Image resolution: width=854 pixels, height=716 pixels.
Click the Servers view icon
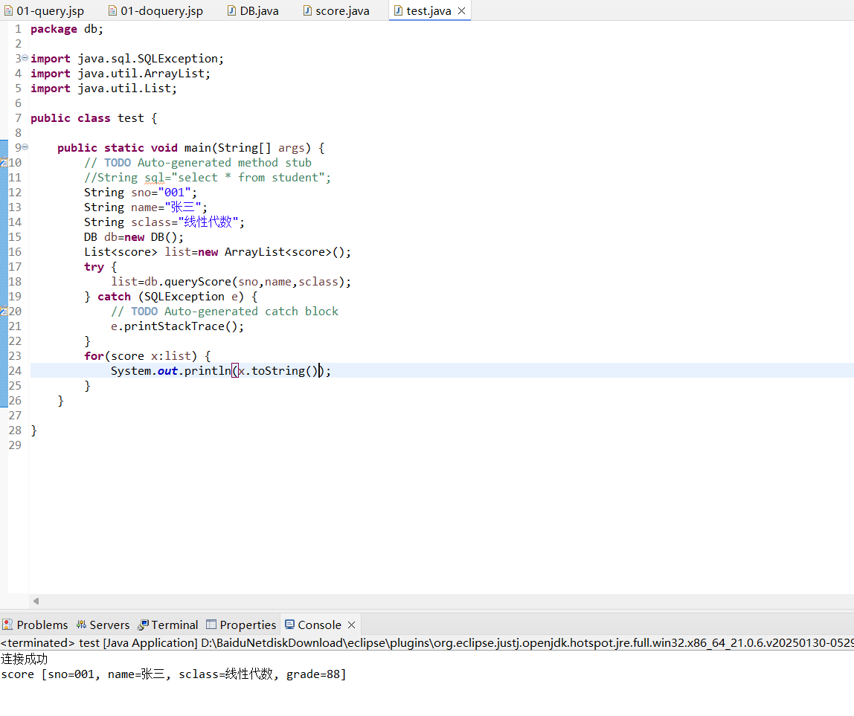pyautogui.click(x=82, y=625)
